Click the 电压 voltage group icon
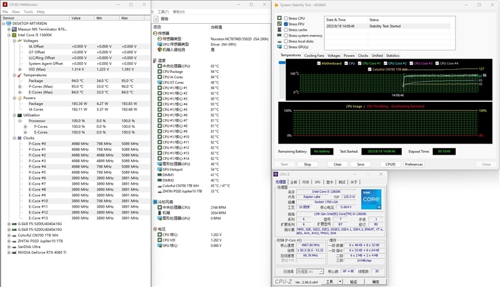This screenshot has width=500, height=287. [155, 229]
